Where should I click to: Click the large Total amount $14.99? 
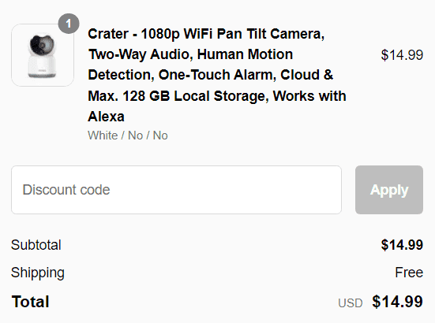[397, 302]
